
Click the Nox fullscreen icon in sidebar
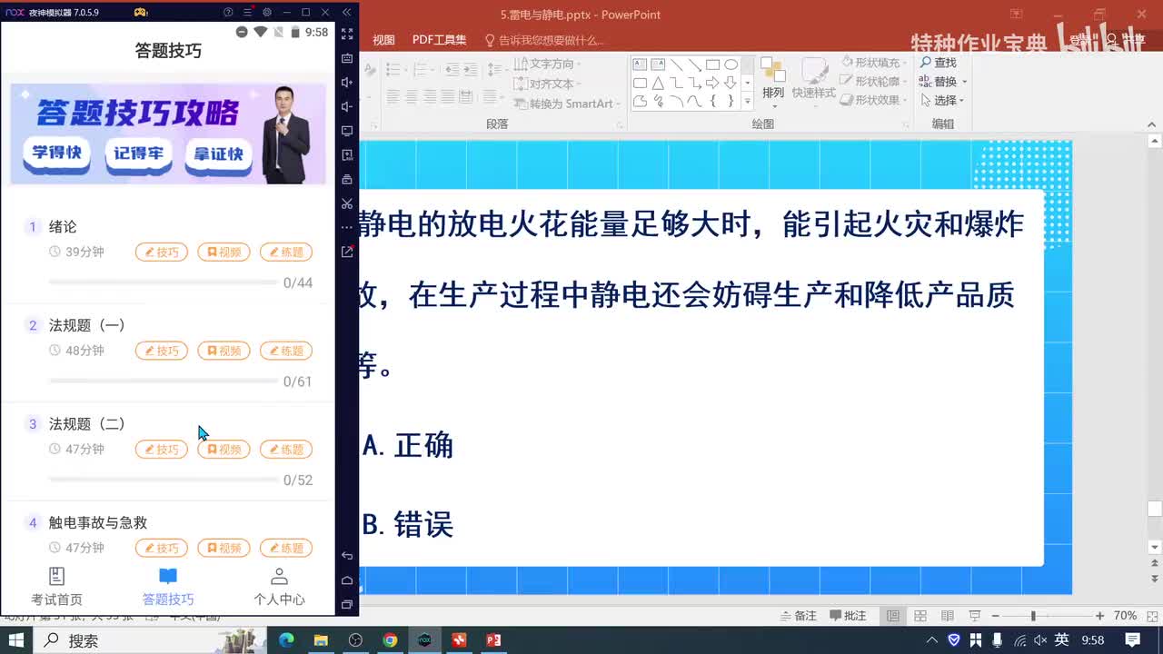(347, 34)
